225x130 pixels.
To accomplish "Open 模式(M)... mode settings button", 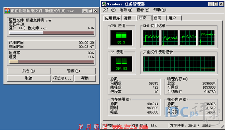I will [62, 78].
